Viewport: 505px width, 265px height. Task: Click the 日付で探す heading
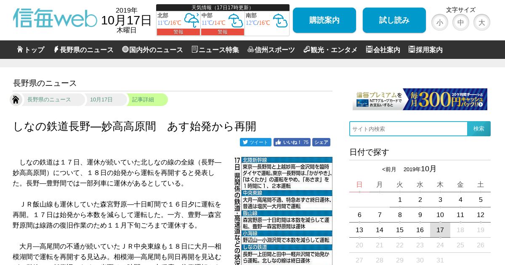pyautogui.click(x=369, y=152)
